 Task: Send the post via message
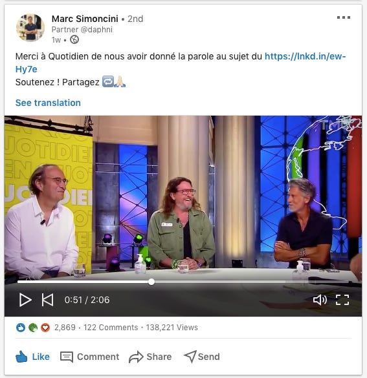[x=202, y=357]
